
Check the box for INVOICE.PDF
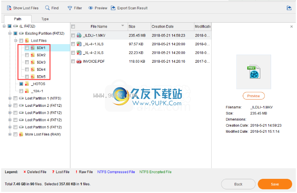click(73, 62)
